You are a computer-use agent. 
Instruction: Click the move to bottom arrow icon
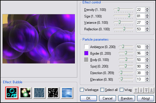151,90
